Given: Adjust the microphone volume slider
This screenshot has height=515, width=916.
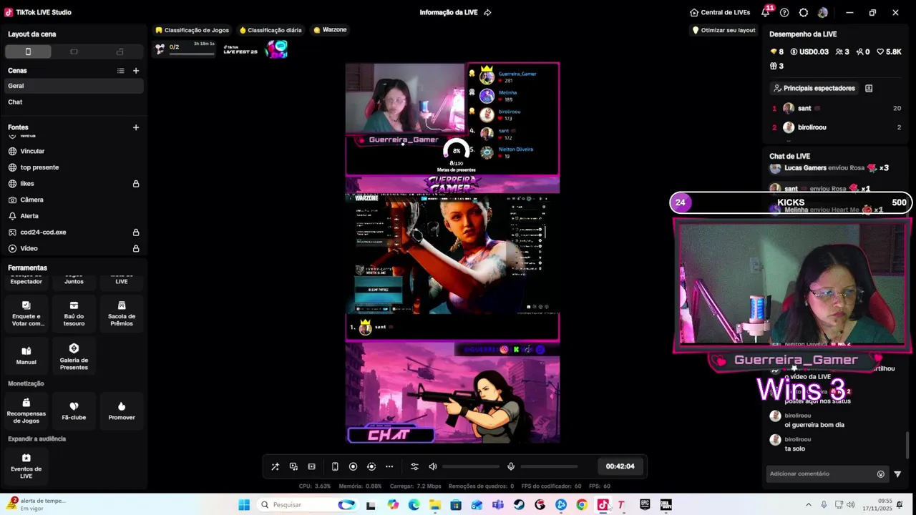Looking at the screenshot, I should coord(549,466).
